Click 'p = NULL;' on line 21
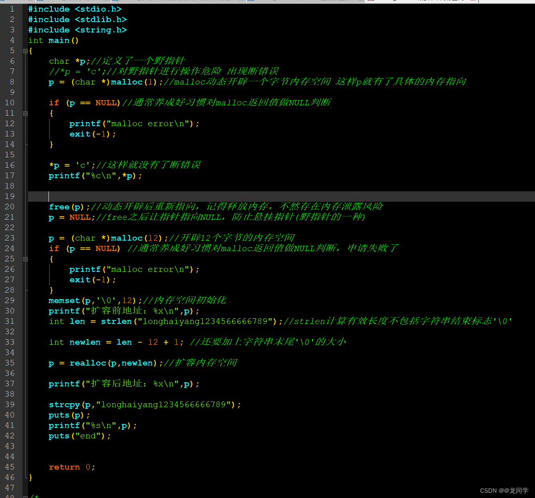The height and width of the screenshot is (498, 535). click(x=72, y=217)
